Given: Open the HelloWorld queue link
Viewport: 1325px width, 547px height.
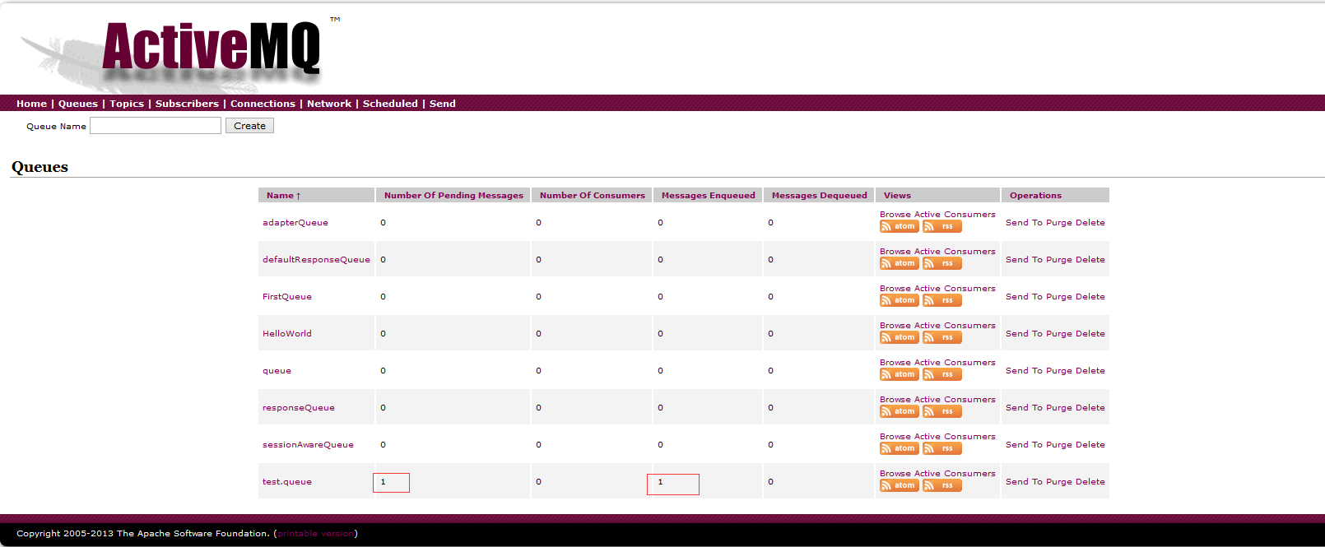Looking at the screenshot, I should (287, 334).
